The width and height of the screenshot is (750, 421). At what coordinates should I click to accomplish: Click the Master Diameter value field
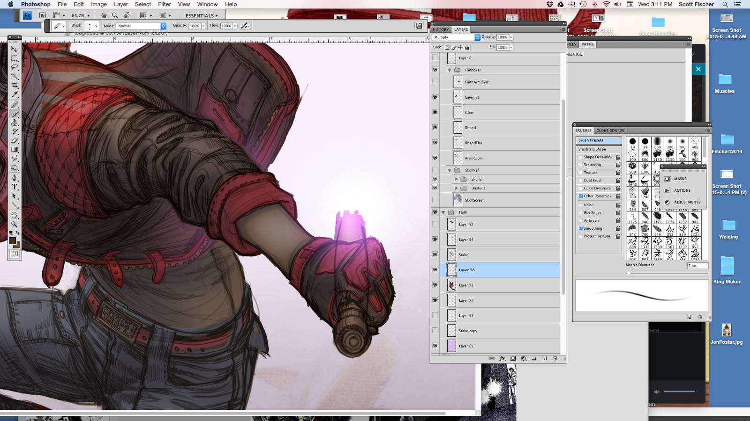(x=697, y=266)
